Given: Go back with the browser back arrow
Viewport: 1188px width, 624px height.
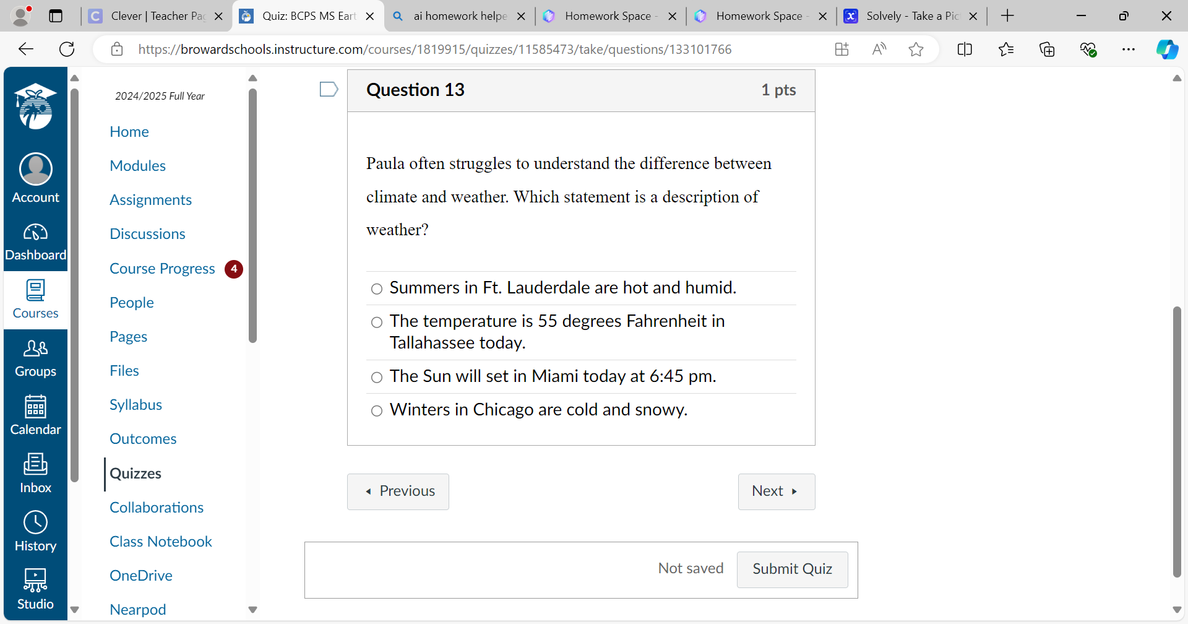Looking at the screenshot, I should tap(26, 50).
